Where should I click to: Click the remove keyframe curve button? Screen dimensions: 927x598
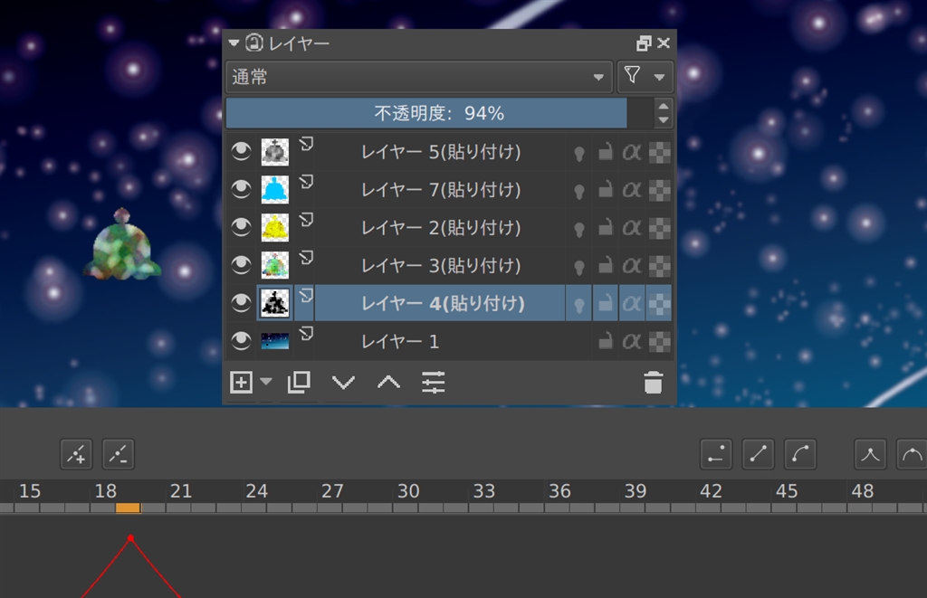click(x=119, y=454)
